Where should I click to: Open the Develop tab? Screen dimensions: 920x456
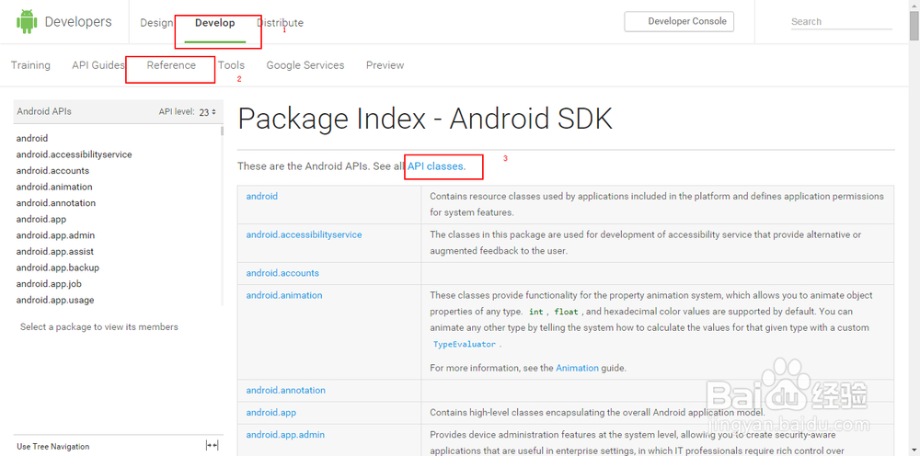click(x=214, y=23)
